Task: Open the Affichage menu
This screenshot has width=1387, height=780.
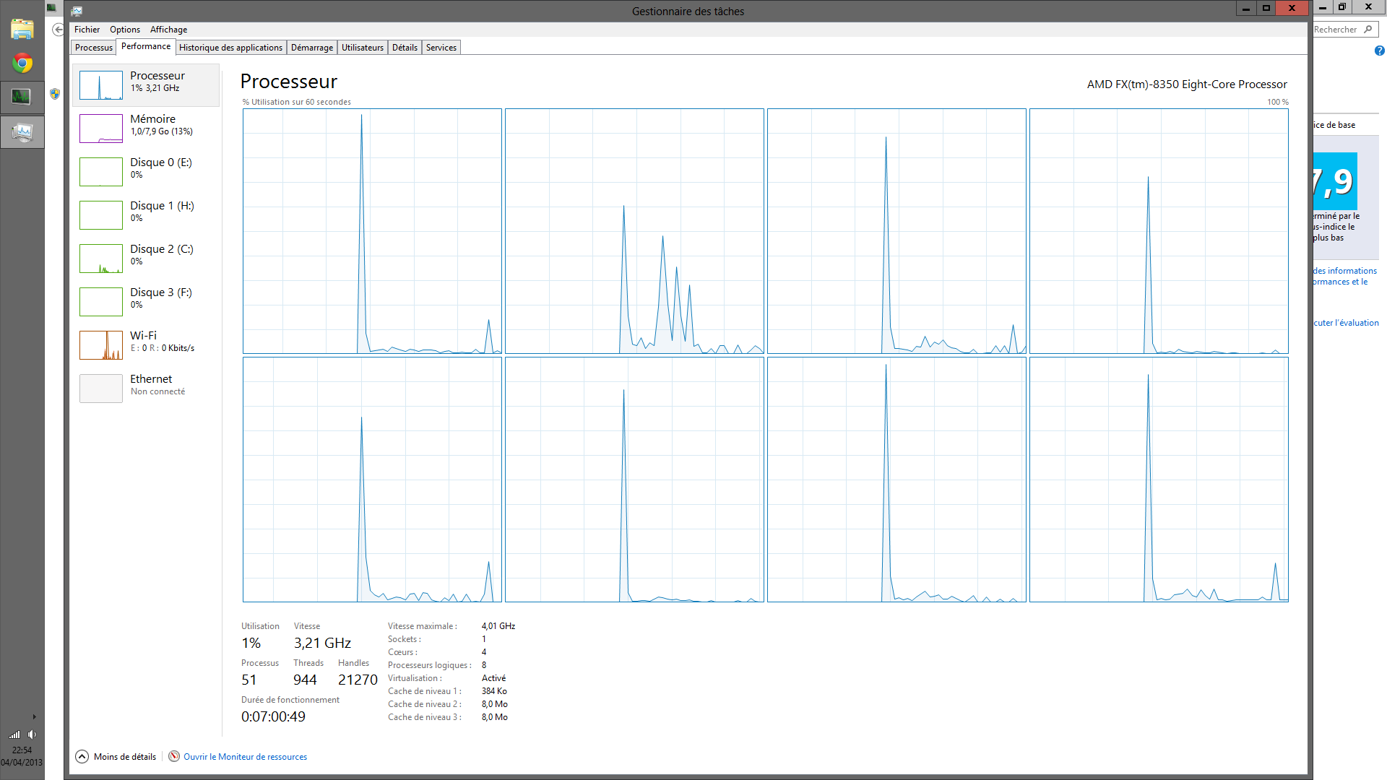Action: [168, 30]
